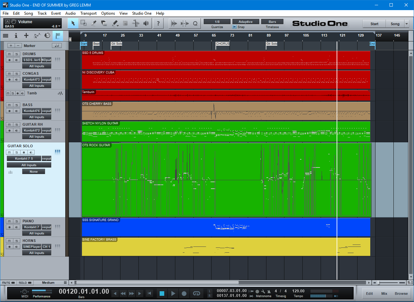Click the Record transport button

coord(184,294)
